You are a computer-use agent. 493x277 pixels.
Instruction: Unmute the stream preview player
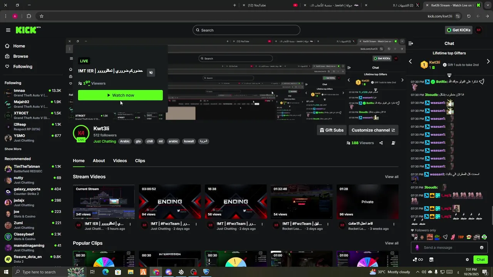pyautogui.click(x=151, y=72)
